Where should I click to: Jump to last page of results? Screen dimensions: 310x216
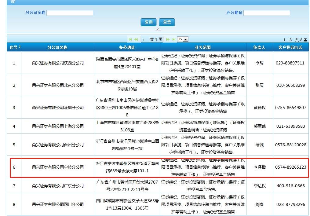(x=173, y=39)
